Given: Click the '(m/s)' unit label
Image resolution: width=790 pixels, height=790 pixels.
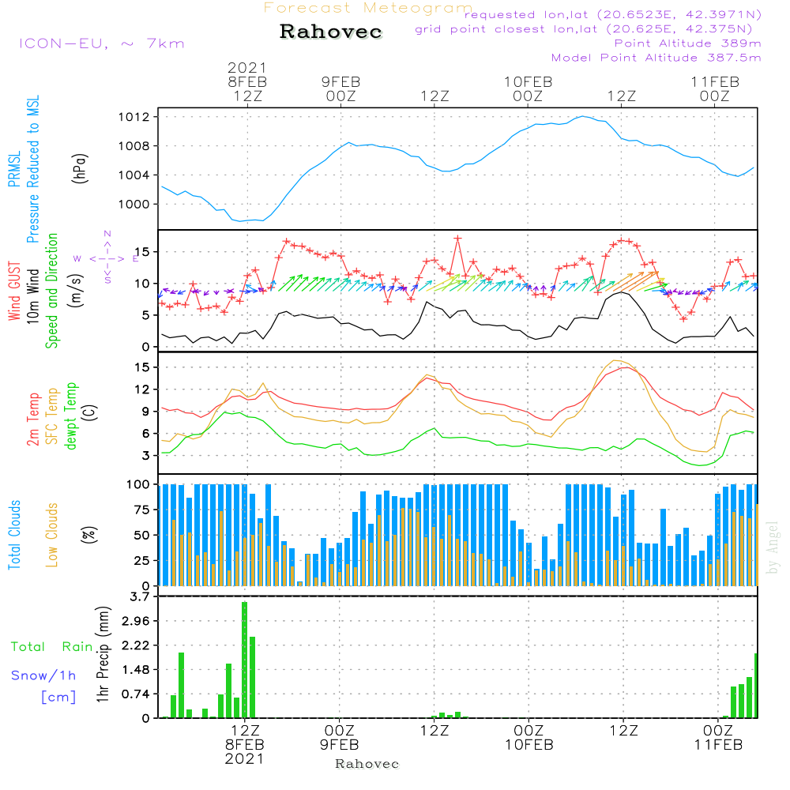Looking at the screenshot, I should point(76,291).
